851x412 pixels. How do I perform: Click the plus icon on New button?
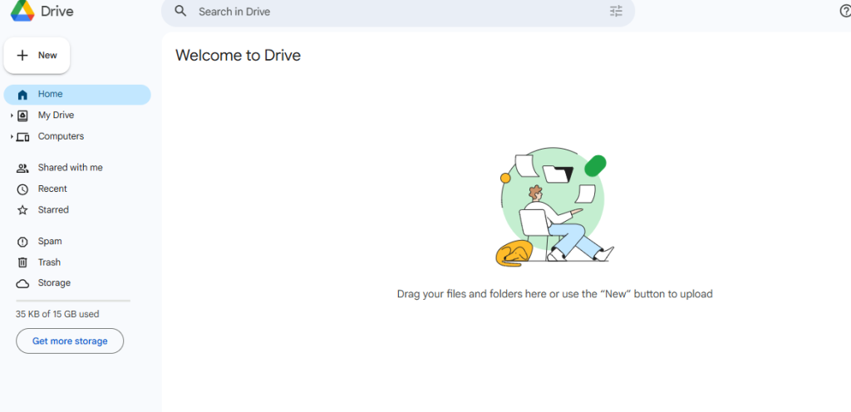[x=22, y=56]
